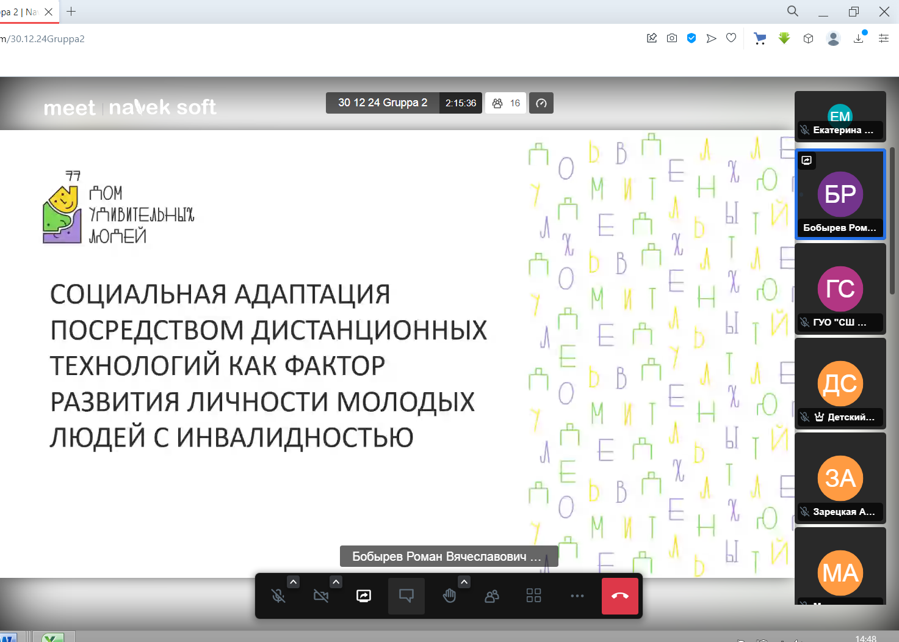Screen dimensions: 899x642
Task: Open more actions ellipsis menu
Action: click(577, 596)
